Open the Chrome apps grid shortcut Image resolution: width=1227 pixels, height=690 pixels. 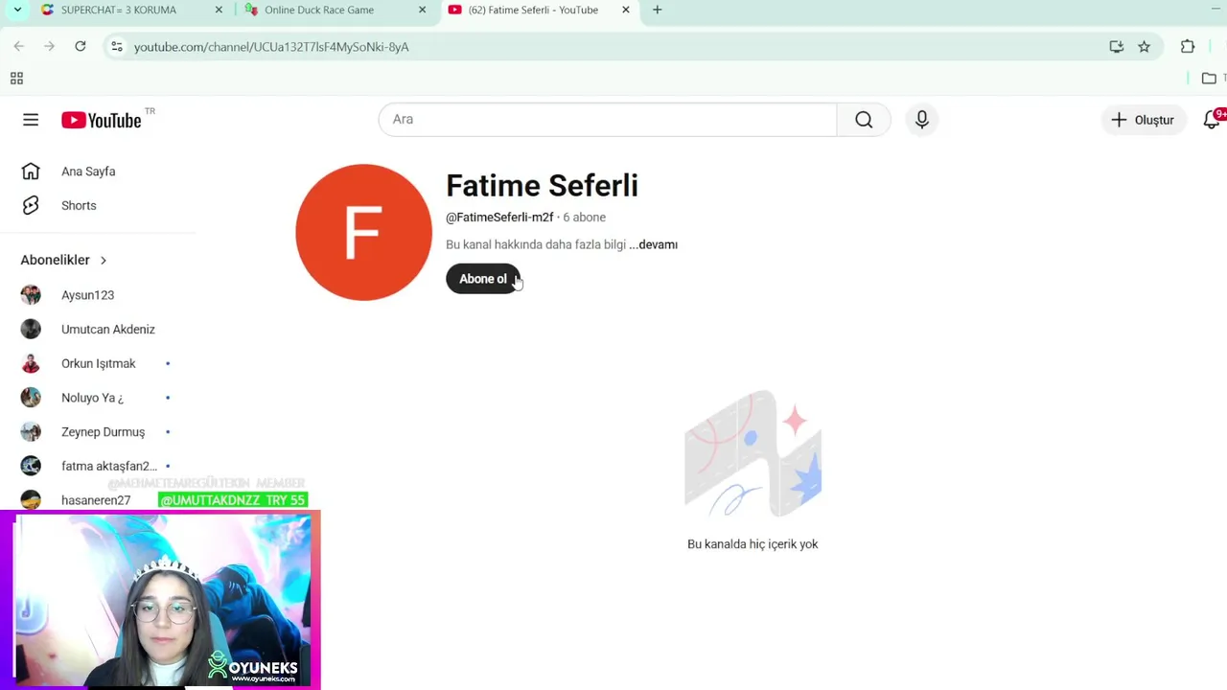16,79
